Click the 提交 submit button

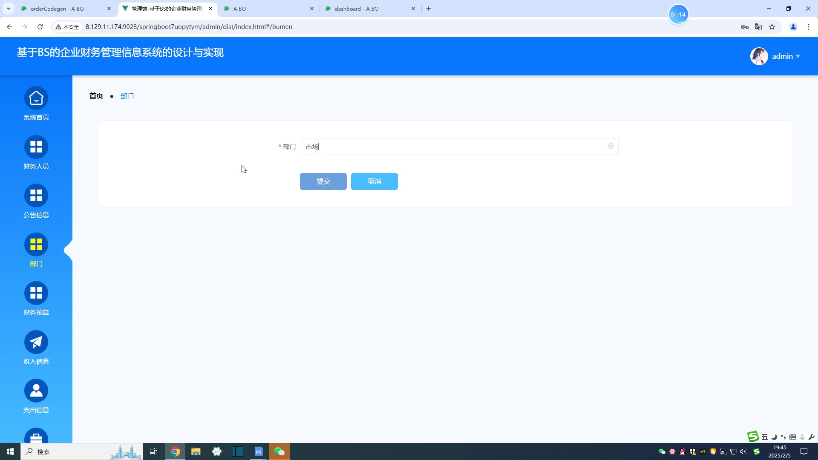coord(323,181)
